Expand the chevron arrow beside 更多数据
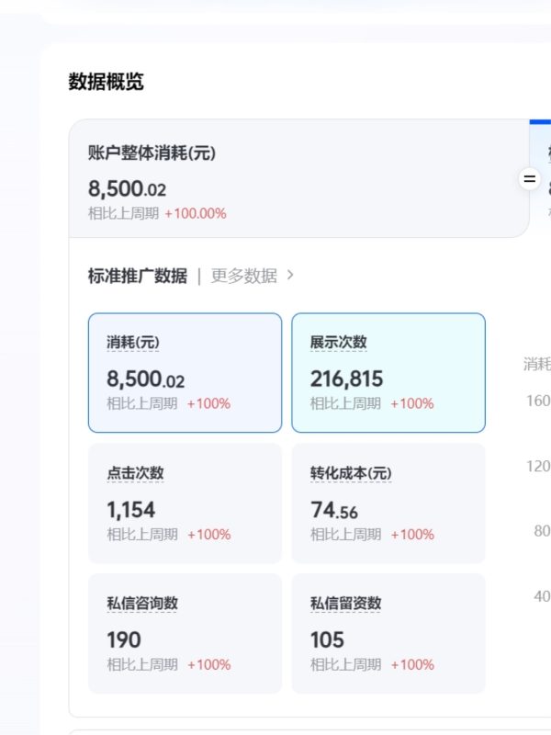Viewport: 551px width, 735px height. [290, 275]
